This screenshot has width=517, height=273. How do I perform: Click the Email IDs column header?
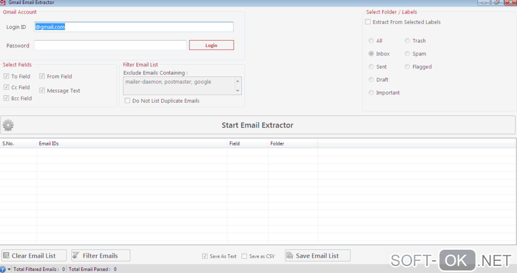pos(132,143)
